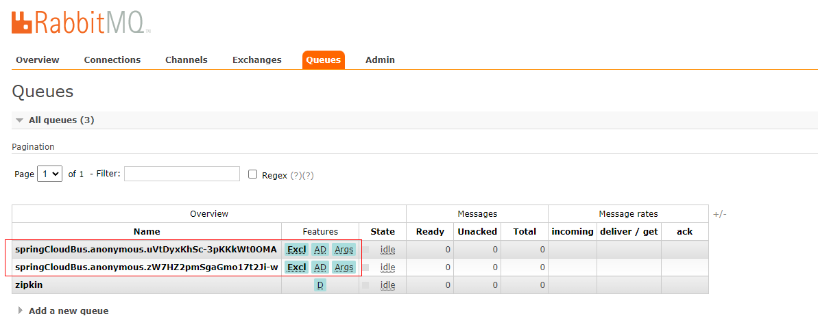The height and width of the screenshot is (316, 818).
Task: Enable the Regex checkbox
Action: click(252, 174)
